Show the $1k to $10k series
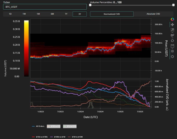 coord(69,126)
